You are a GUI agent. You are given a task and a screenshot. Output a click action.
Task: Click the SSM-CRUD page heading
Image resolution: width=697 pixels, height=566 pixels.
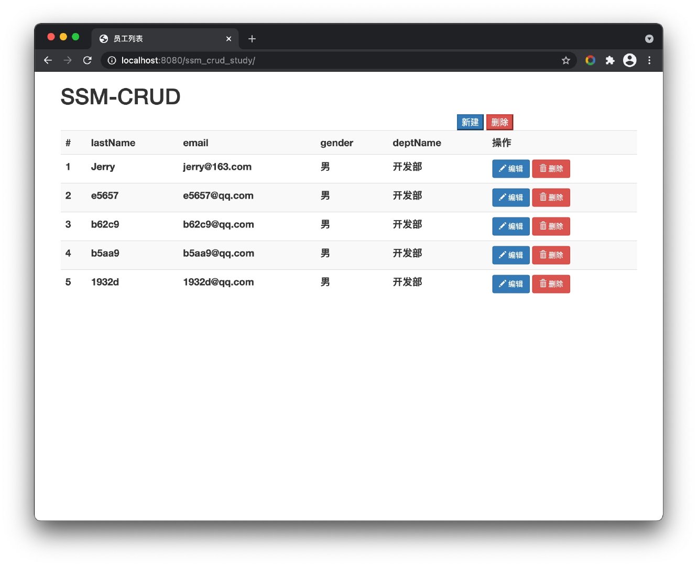pos(121,97)
